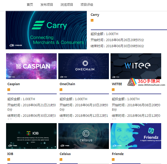Screen dimensions: 167x164
Task: Select Carry end time 2018年06月30日09时06分
Action: tap(125, 46)
